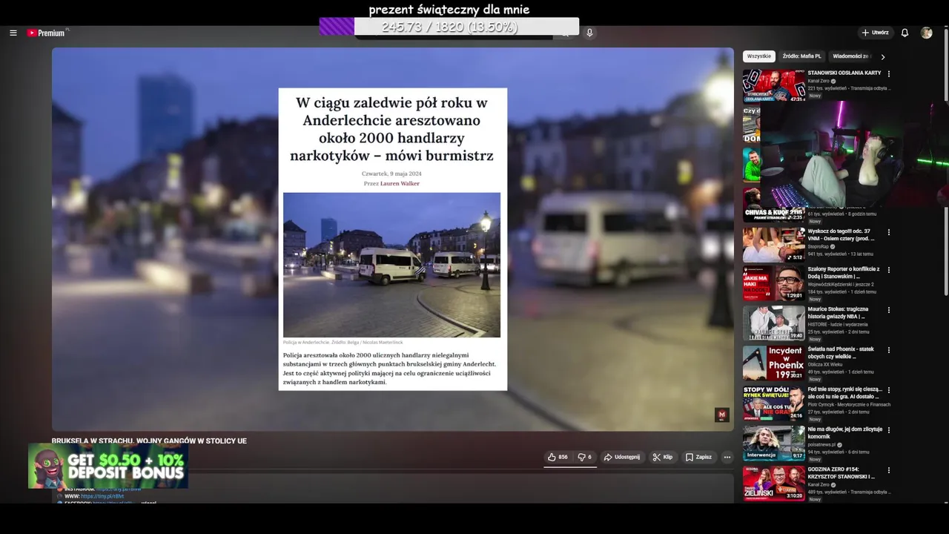
Task: Click Oblicza XX Wieku channel name
Action: click(x=824, y=364)
